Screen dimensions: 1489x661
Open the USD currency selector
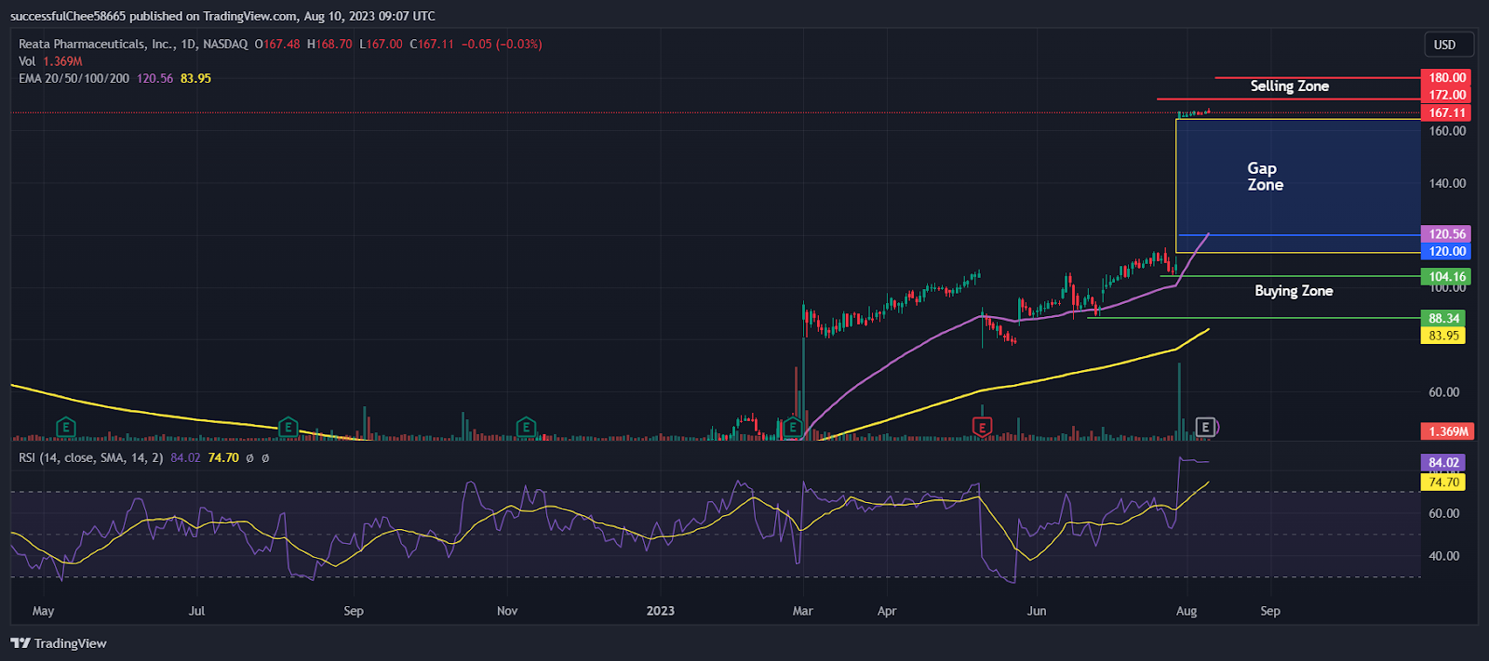tap(1449, 45)
